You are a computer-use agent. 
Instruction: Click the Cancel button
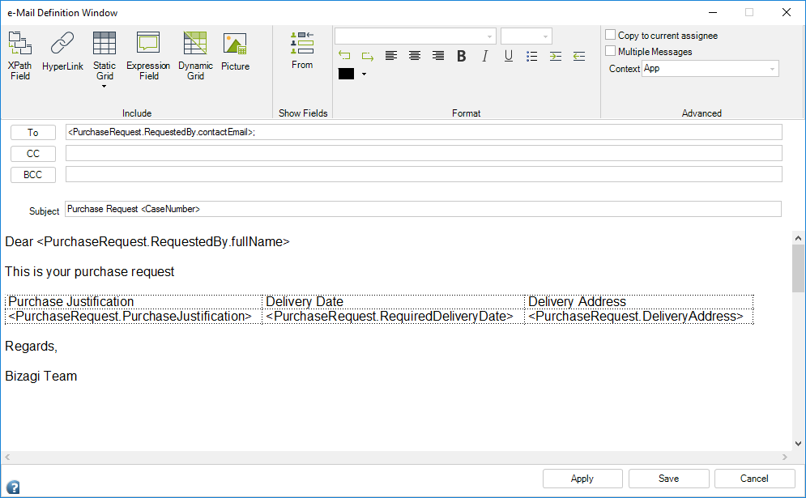755,479
